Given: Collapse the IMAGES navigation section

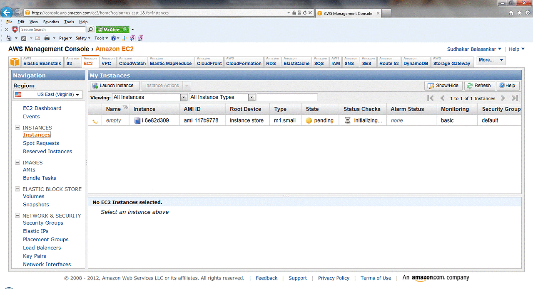Looking at the screenshot, I should click(17, 162).
